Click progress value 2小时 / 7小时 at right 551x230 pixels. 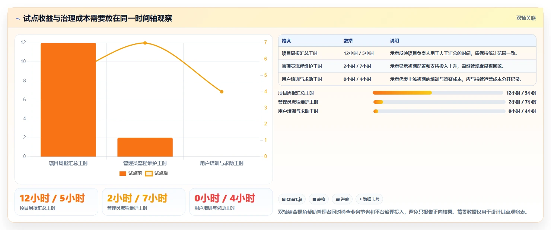(522, 102)
